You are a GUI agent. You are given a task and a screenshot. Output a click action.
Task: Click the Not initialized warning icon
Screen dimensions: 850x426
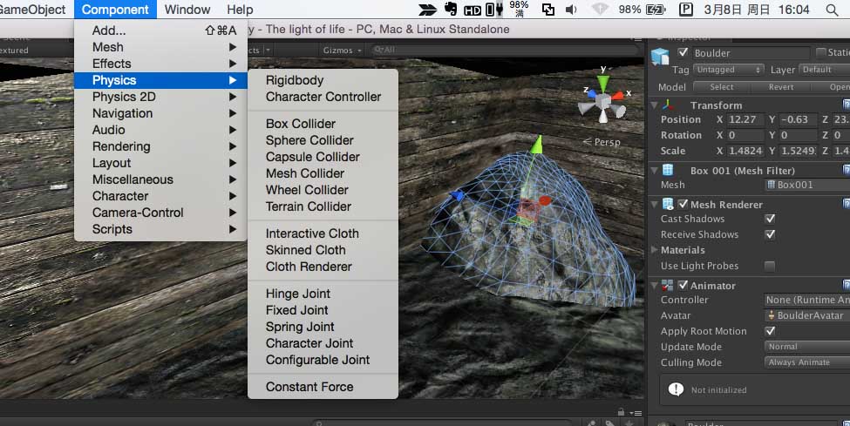click(x=676, y=389)
